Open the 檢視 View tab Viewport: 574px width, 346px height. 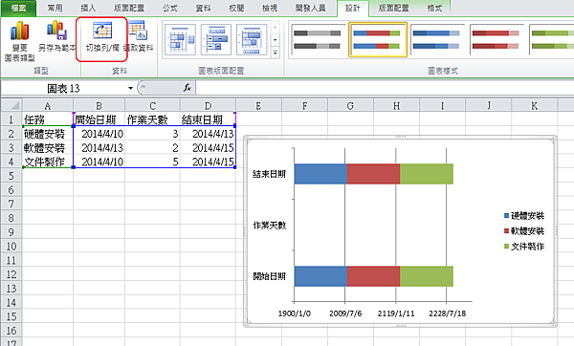[x=270, y=8]
